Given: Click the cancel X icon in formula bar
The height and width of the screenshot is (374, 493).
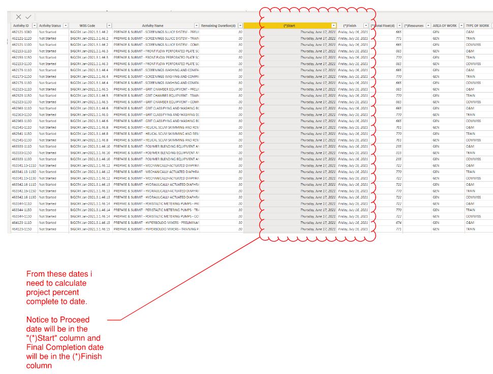Looking at the screenshot, I should (x=18, y=17).
